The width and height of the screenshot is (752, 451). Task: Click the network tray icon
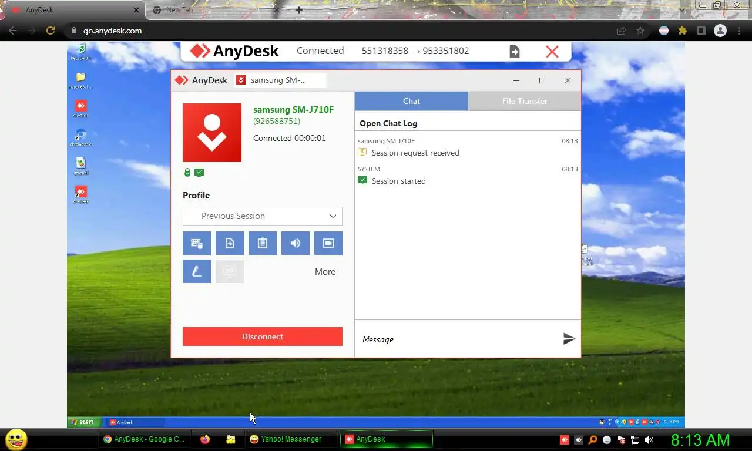click(635, 439)
